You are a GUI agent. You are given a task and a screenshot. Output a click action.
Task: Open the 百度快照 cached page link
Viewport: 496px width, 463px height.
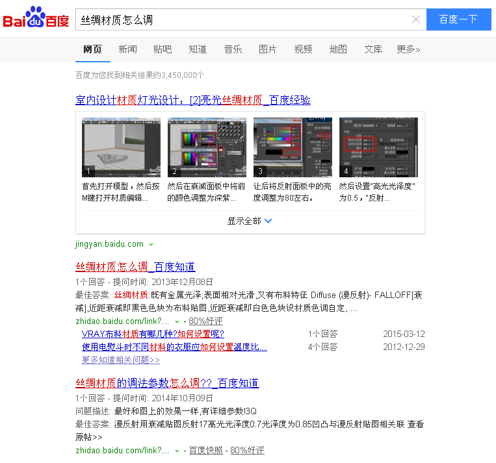click(205, 451)
